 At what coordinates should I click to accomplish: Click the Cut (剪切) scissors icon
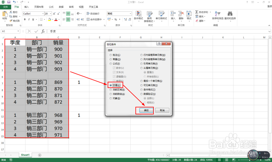tap(11, 12)
